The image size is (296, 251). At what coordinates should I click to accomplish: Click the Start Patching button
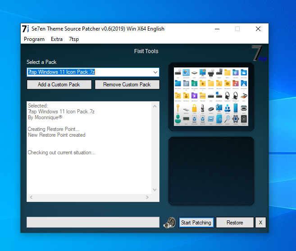point(196,223)
